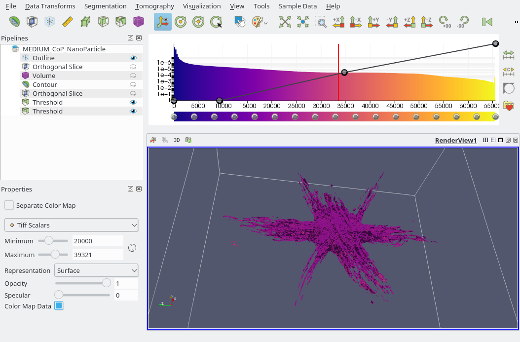Rotate the view by +90 degrees
Screen dimensions: 520x342
445,22
